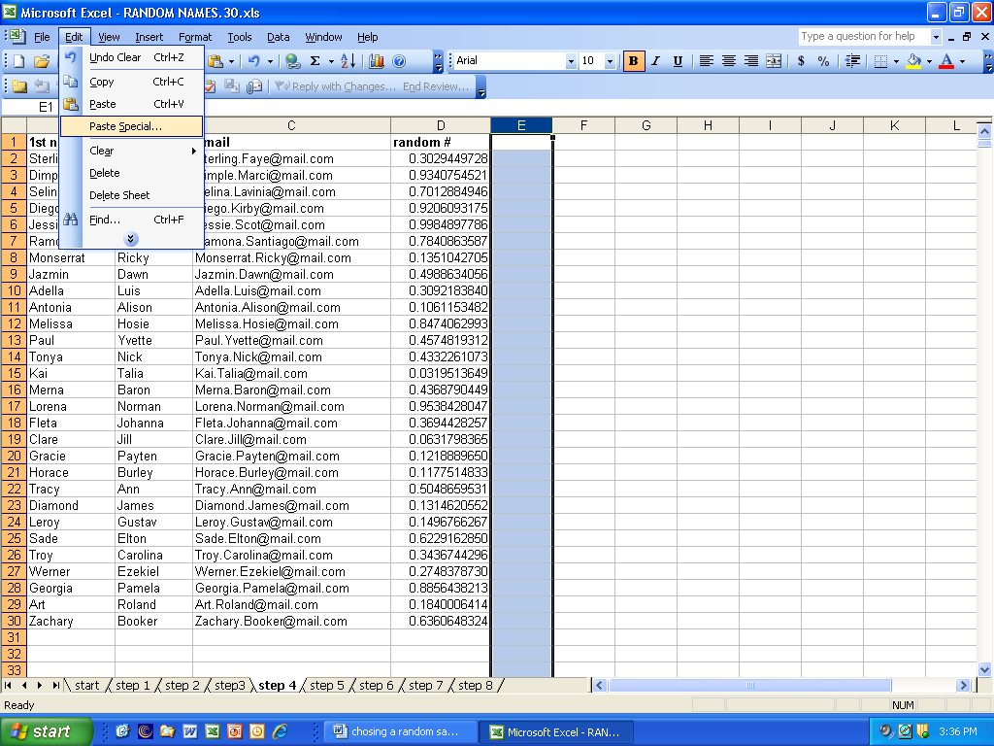
Task: Click the random # header cell
Action: point(441,142)
